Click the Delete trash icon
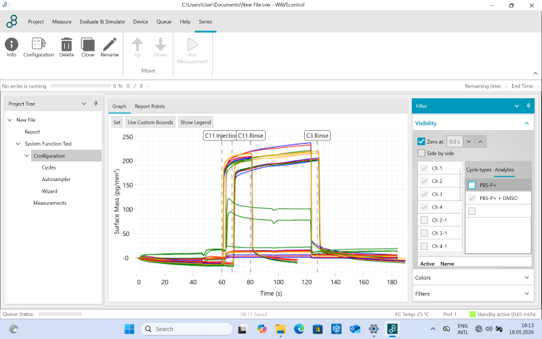The height and width of the screenshot is (339, 542). [x=66, y=44]
